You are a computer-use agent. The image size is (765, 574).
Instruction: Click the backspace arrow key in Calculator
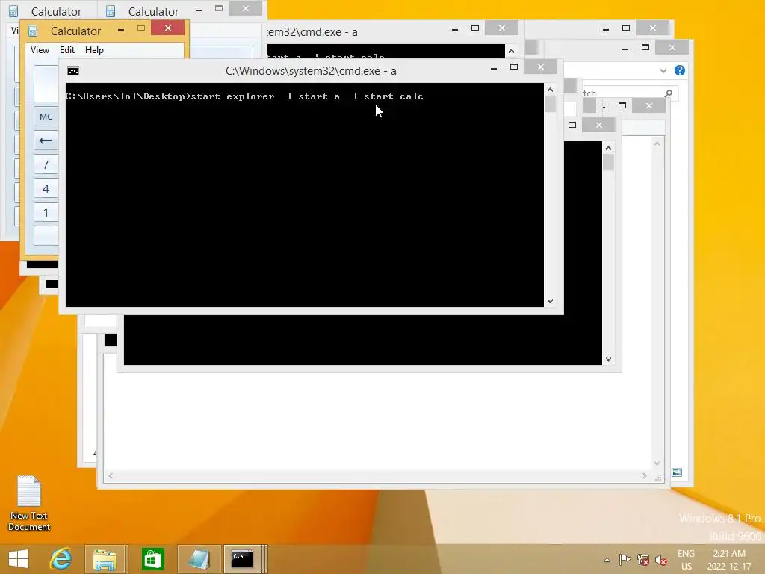(46, 141)
